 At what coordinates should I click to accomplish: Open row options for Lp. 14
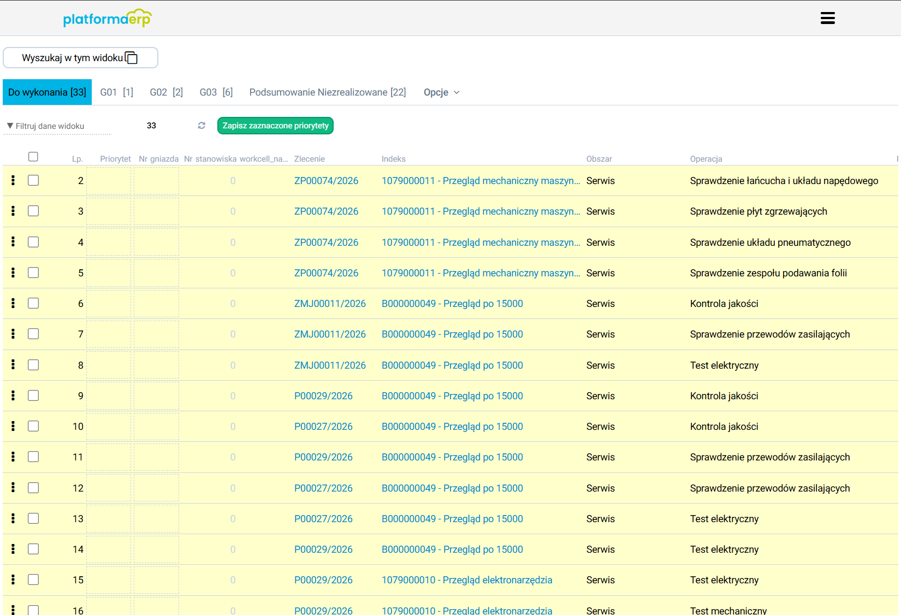[x=13, y=549]
